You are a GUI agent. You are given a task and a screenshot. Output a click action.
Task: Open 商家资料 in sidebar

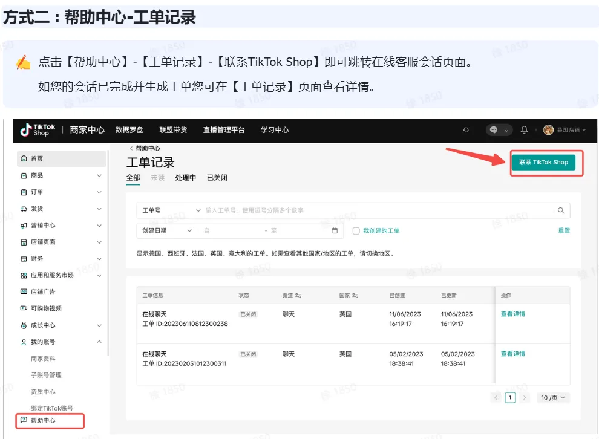[x=43, y=359]
